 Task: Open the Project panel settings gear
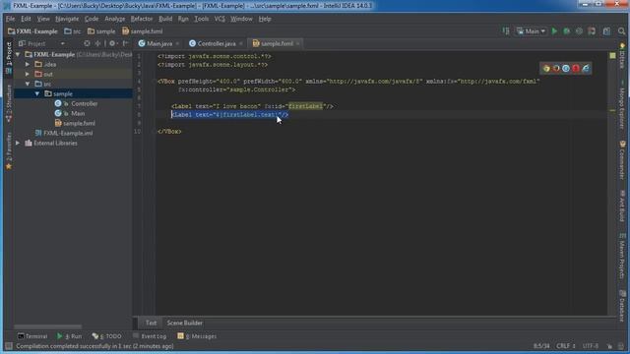112,43
